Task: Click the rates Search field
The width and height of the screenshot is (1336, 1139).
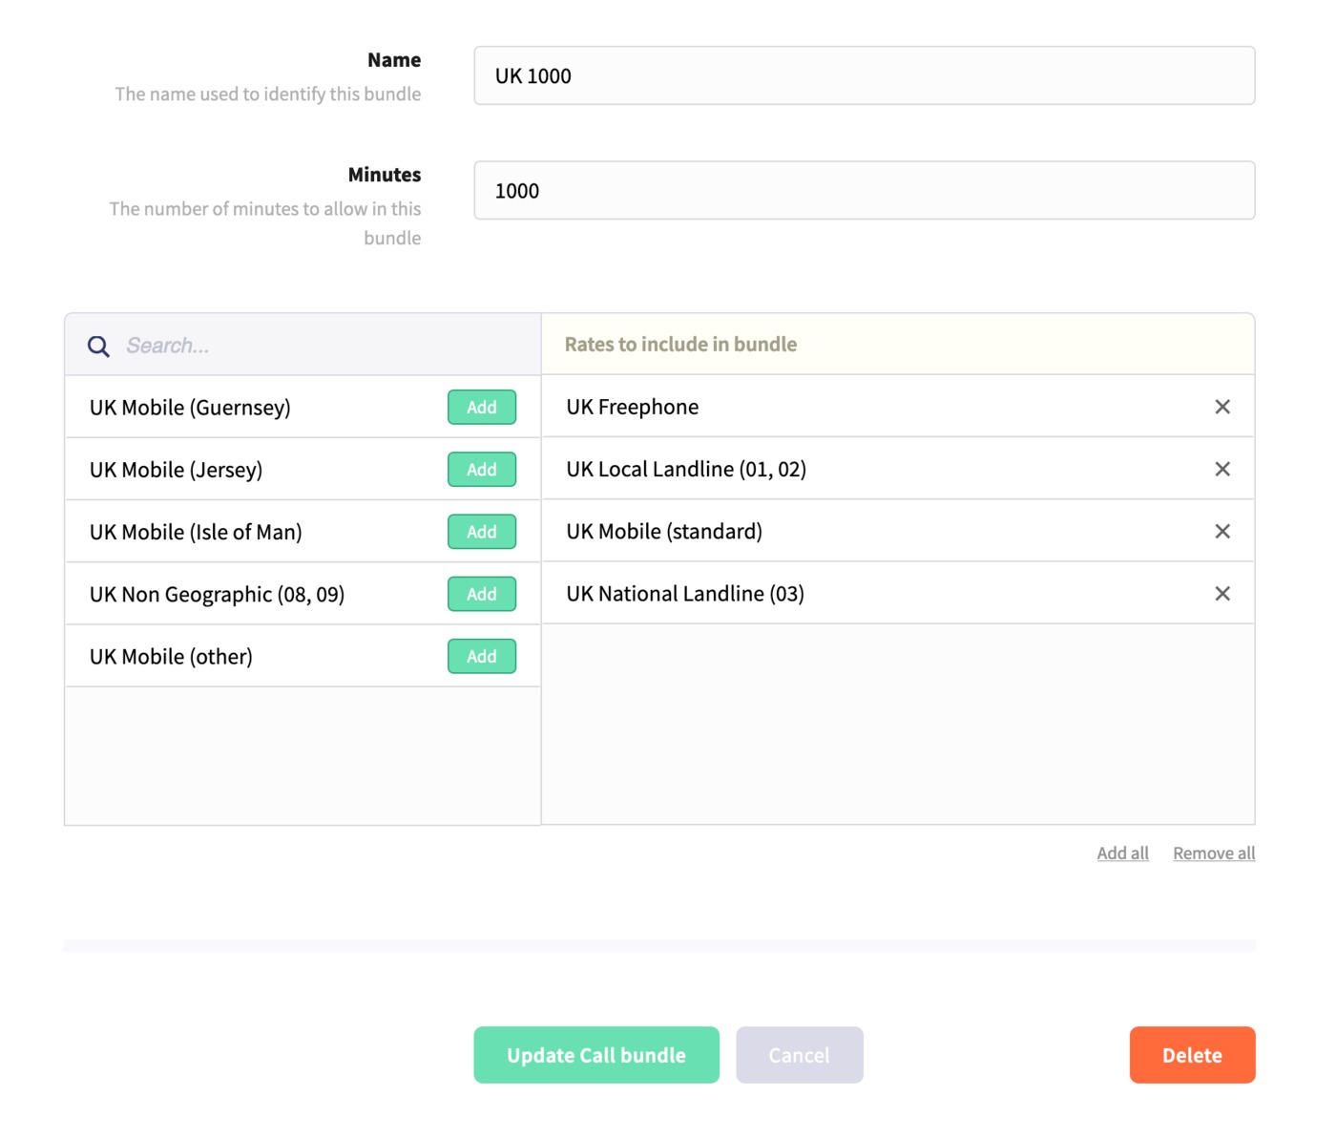Action: pyautogui.click(x=324, y=346)
